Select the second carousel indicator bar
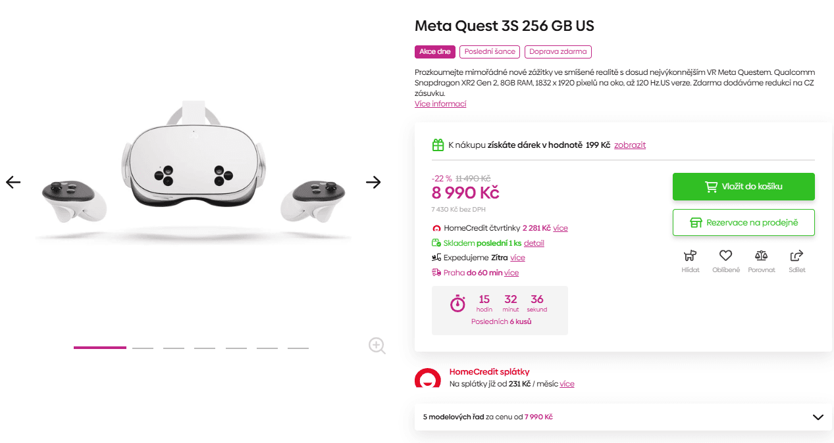Image resolution: width=834 pixels, height=443 pixels. [x=143, y=348]
